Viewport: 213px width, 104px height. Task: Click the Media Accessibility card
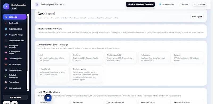click(121, 58)
